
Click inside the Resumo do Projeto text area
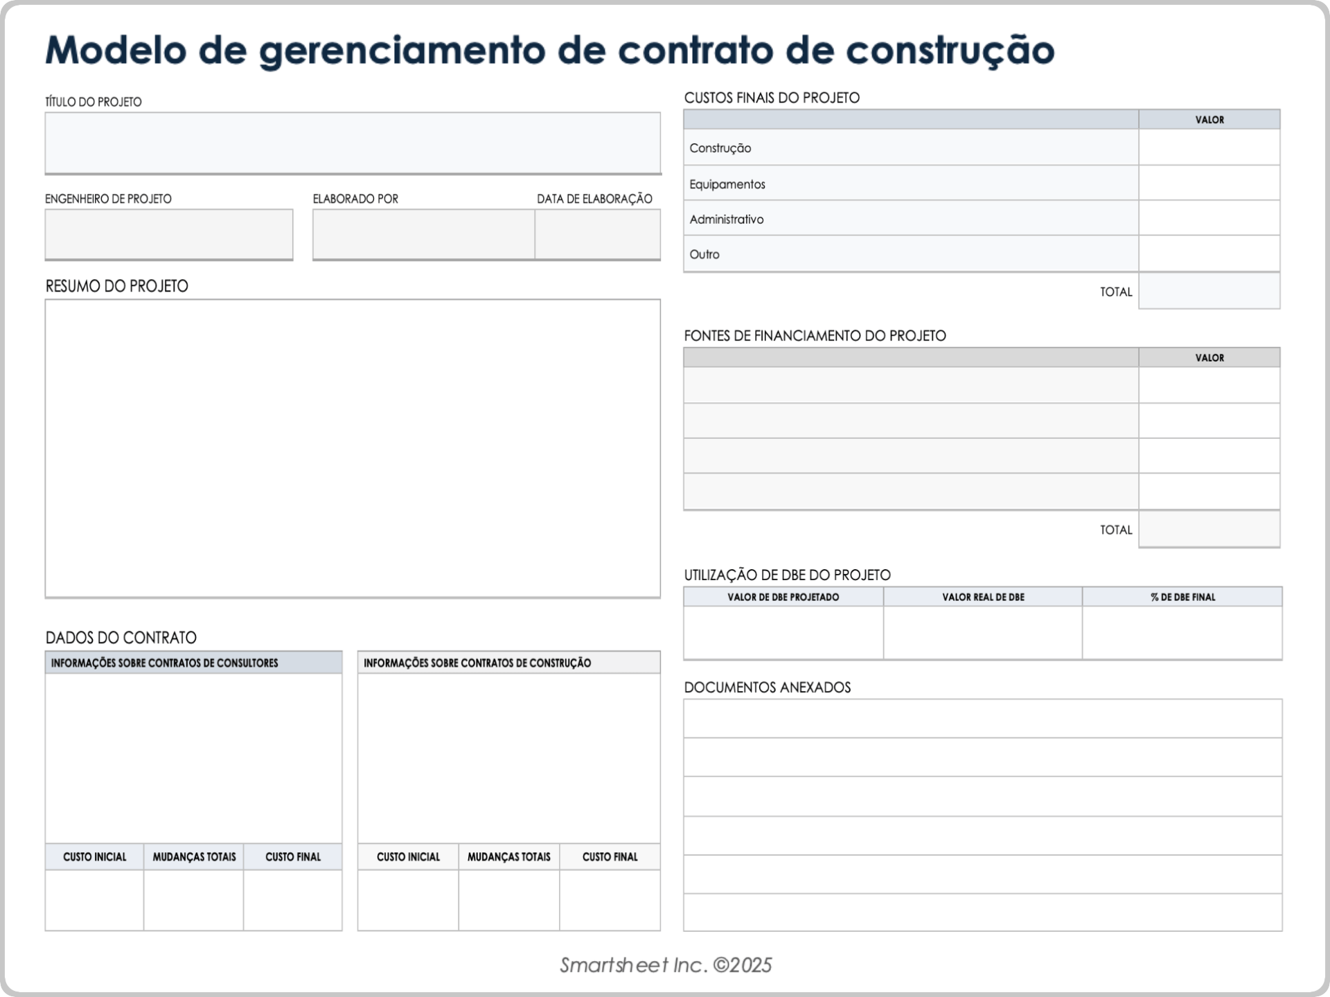click(x=353, y=448)
